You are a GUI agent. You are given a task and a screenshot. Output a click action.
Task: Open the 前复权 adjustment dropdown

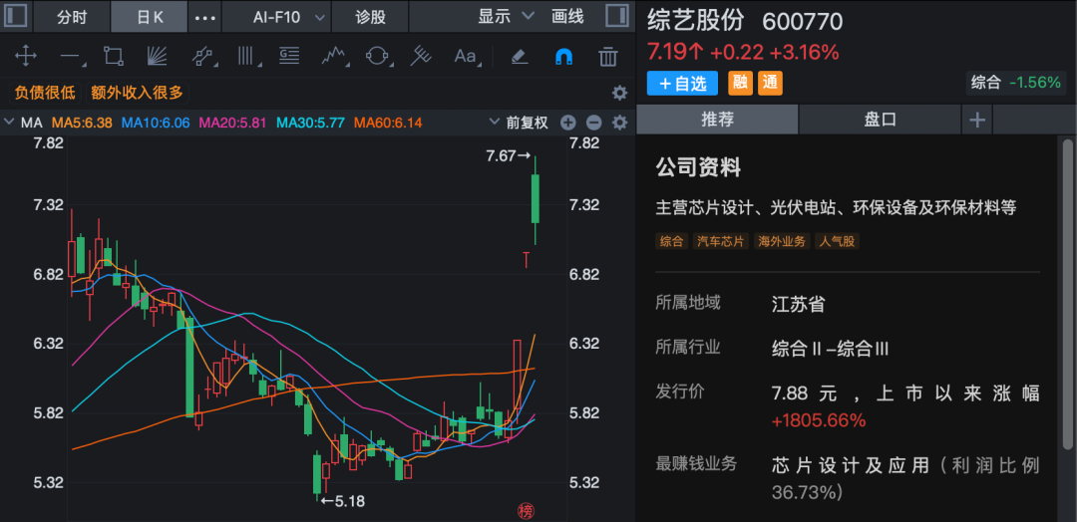click(519, 123)
